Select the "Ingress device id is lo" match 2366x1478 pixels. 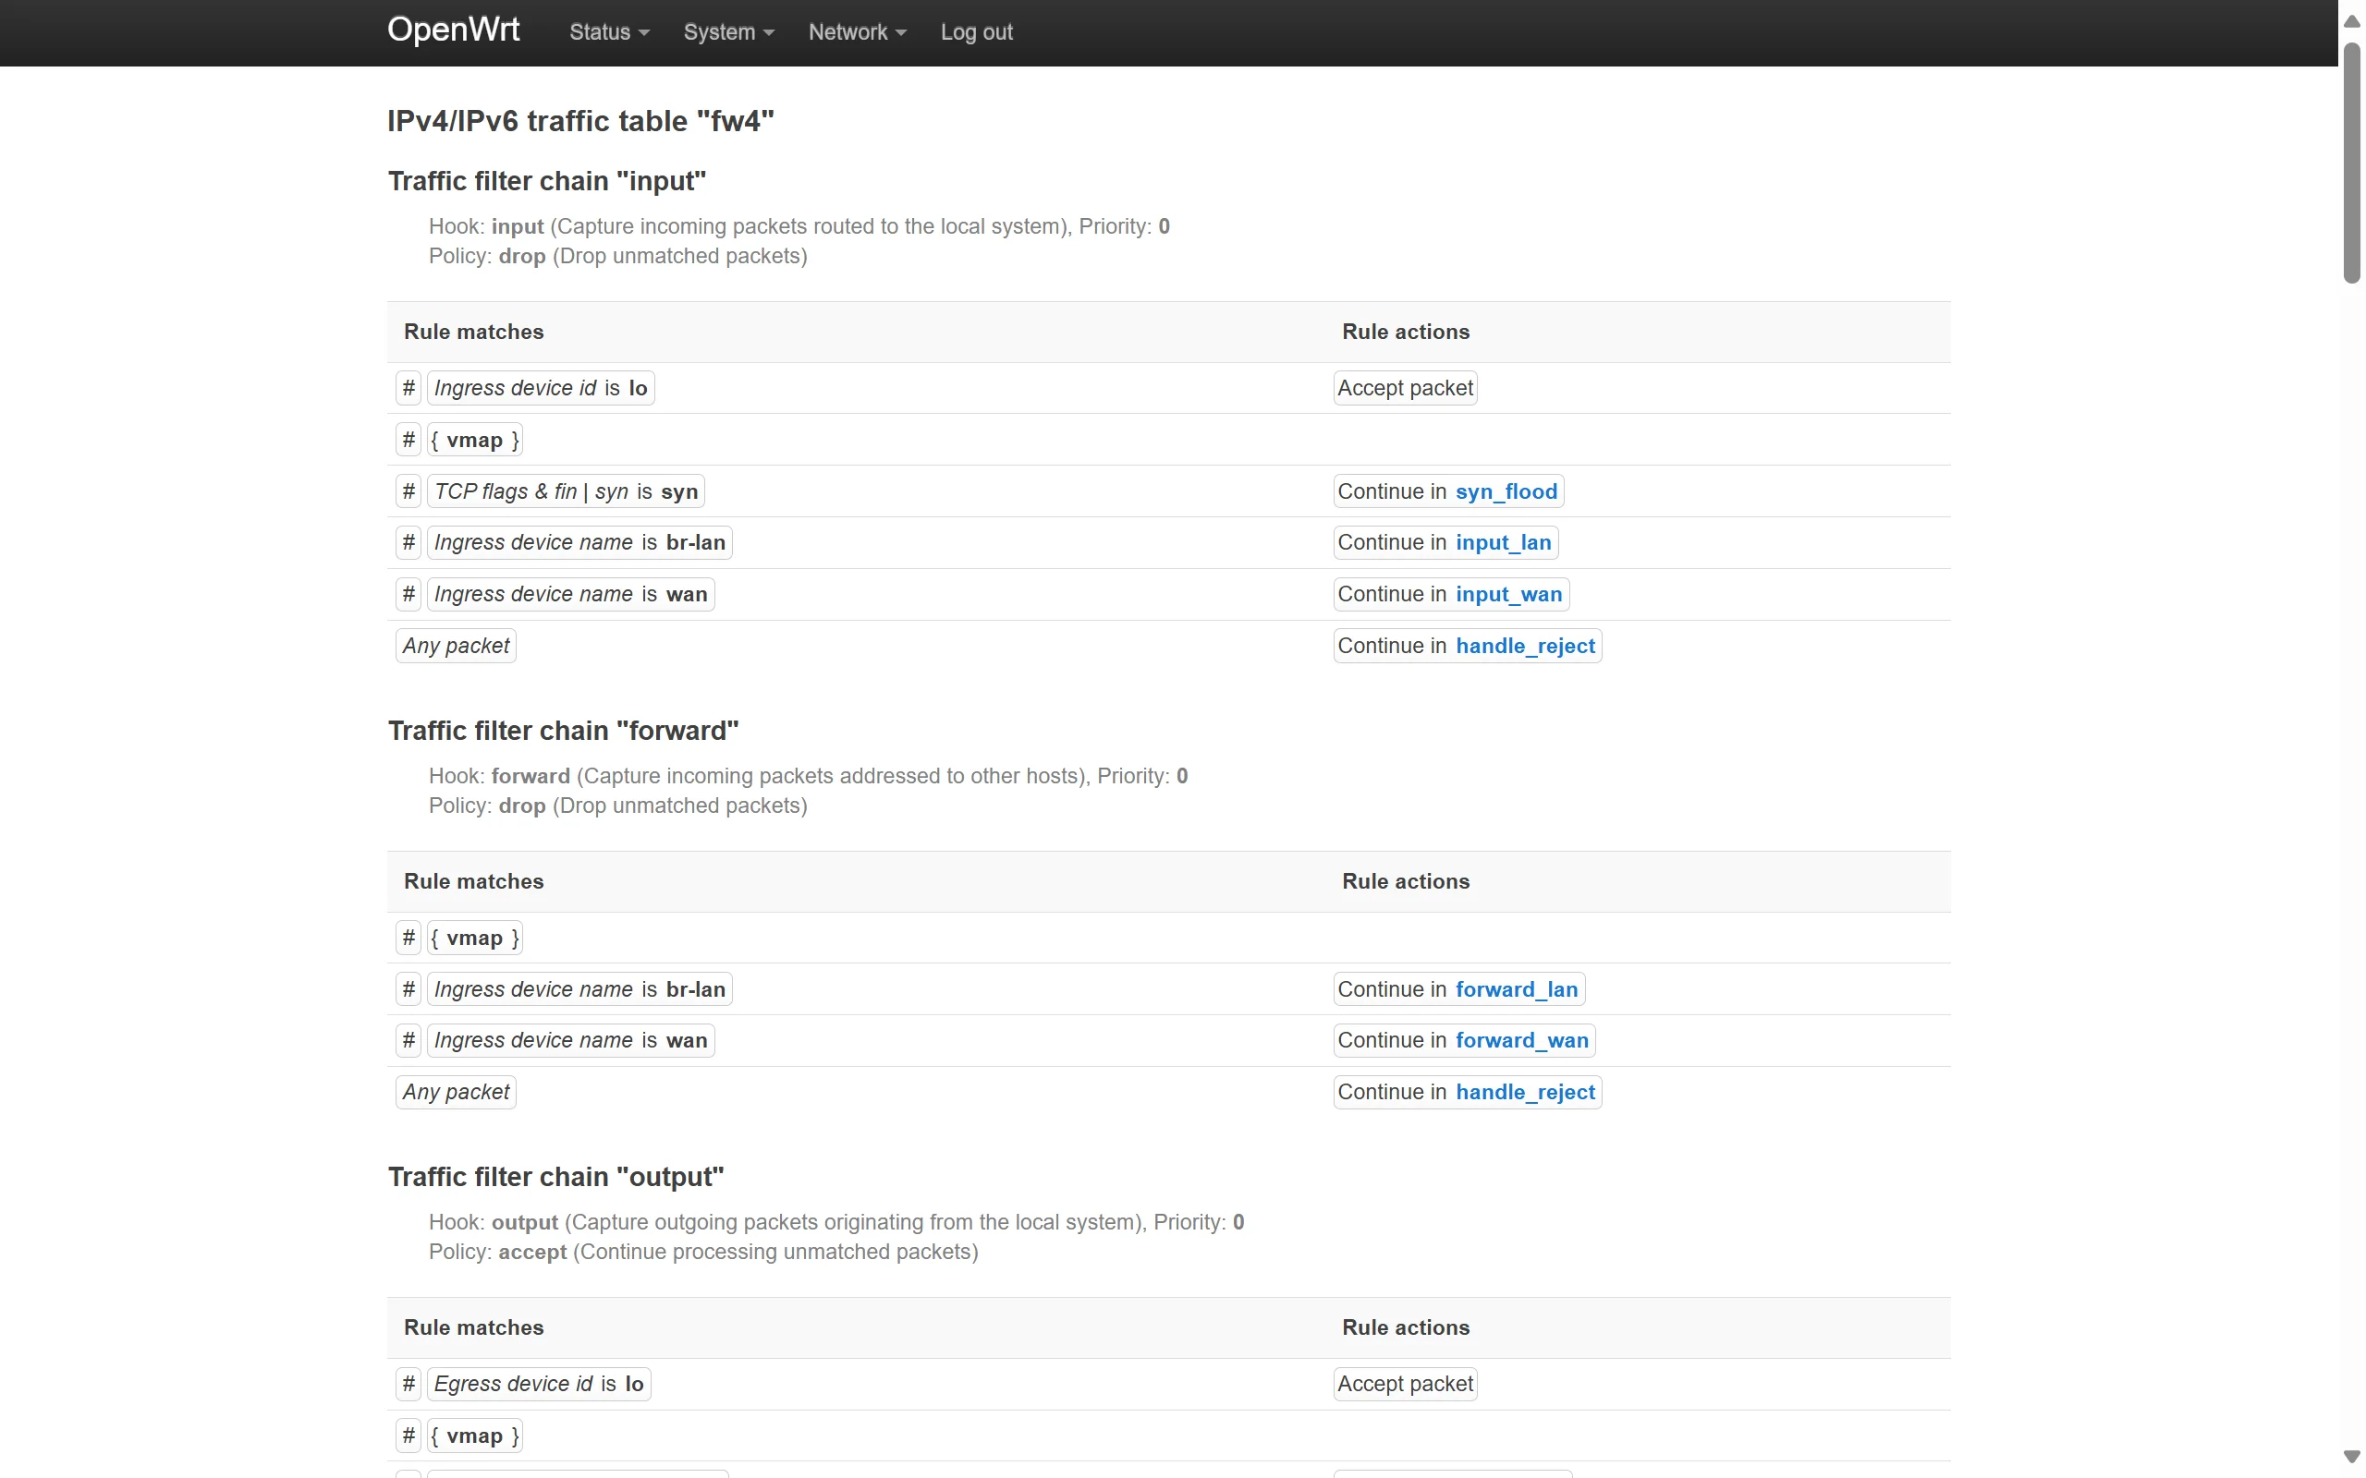click(541, 388)
